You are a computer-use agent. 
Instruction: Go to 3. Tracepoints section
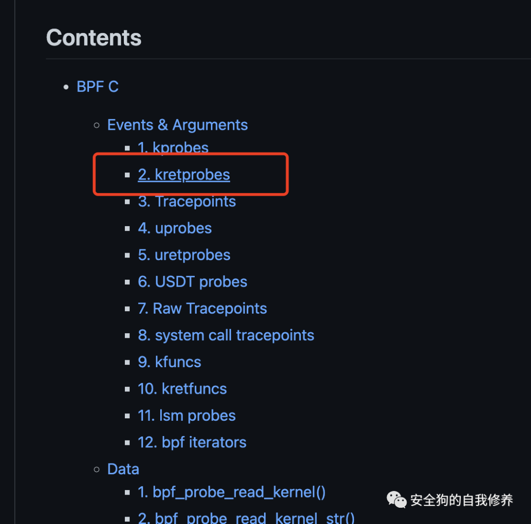(x=187, y=202)
